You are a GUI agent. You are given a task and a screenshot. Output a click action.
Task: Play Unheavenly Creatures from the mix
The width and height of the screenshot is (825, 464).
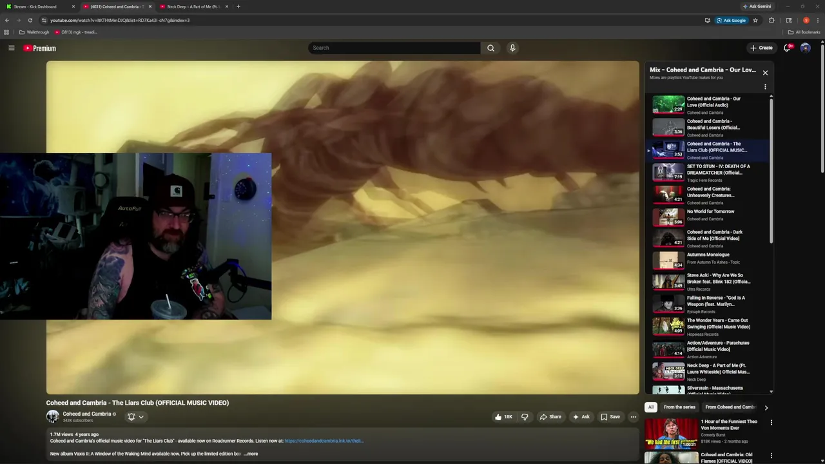(x=708, y=195)
